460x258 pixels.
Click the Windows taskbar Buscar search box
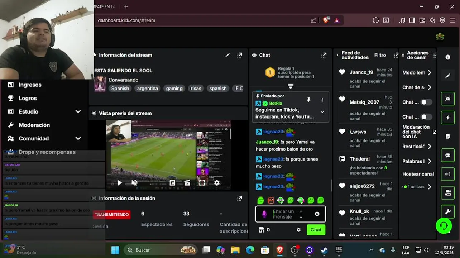tap(161, 250)
